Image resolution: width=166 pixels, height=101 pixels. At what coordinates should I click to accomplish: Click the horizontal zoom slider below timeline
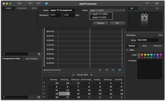[52, 70]
